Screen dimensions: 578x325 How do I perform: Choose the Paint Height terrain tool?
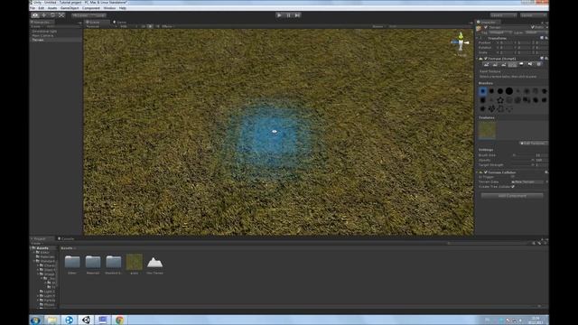(x=495, y=64)
